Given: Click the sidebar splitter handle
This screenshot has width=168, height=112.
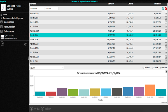Looking at the screenshot, I should pos(28,58).
